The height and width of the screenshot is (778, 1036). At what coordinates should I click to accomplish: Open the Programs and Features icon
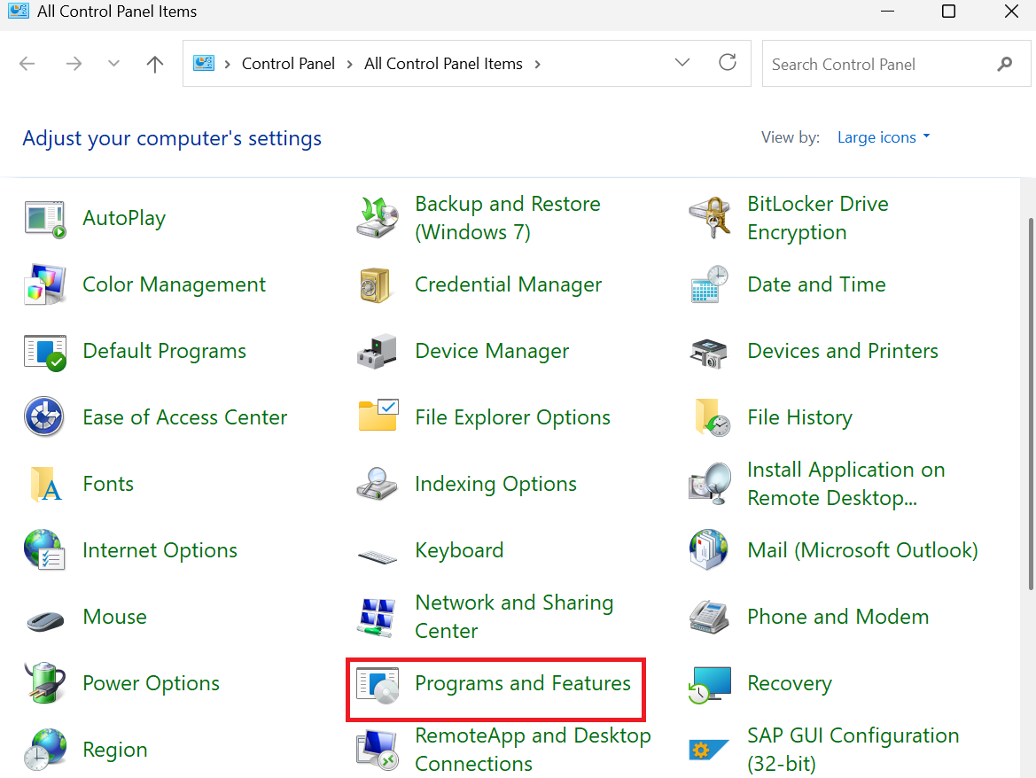pos(378,684)
